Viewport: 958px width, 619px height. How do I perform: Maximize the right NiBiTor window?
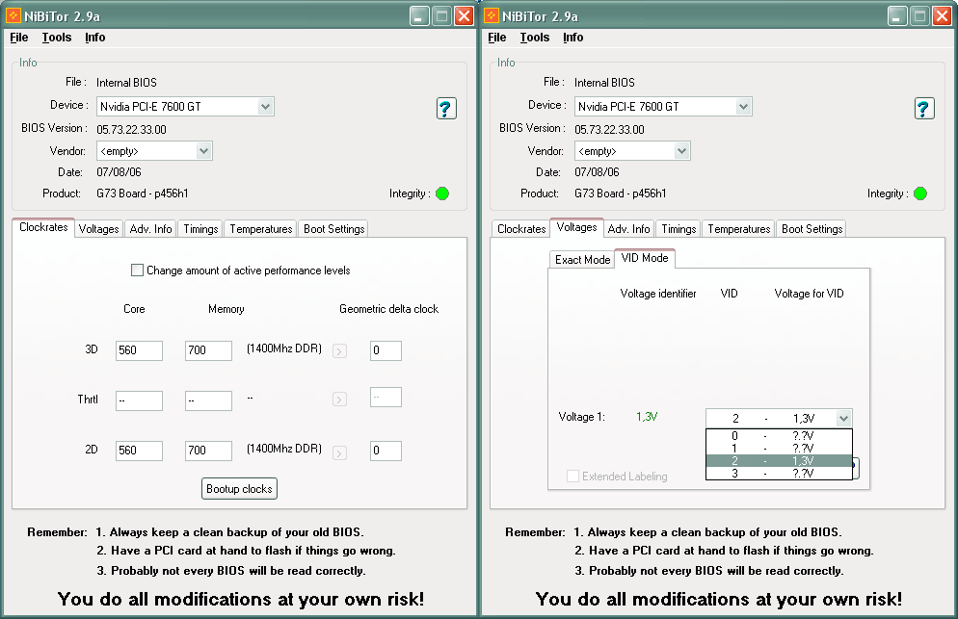click(919, 15)
